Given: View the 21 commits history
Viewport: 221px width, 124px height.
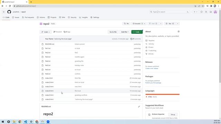Looking at the screenshot, I should pos(135,39).
